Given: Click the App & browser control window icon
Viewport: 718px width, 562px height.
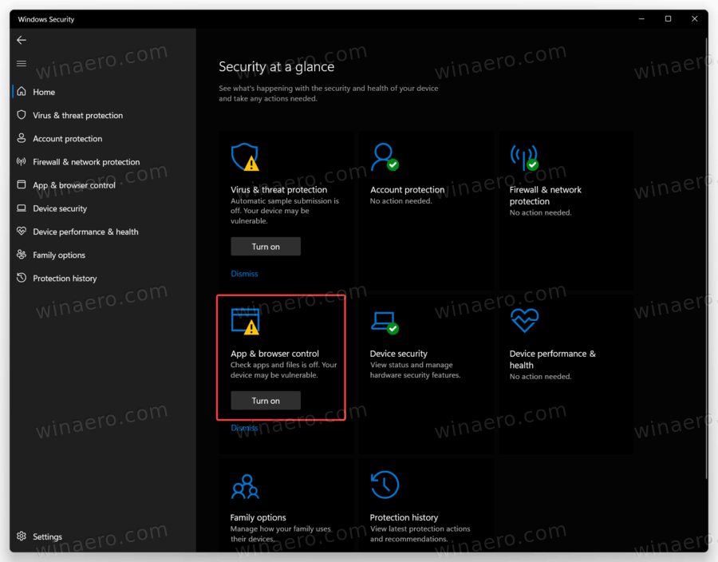Looking at the screenshot, I should click(x=245, y=320).
